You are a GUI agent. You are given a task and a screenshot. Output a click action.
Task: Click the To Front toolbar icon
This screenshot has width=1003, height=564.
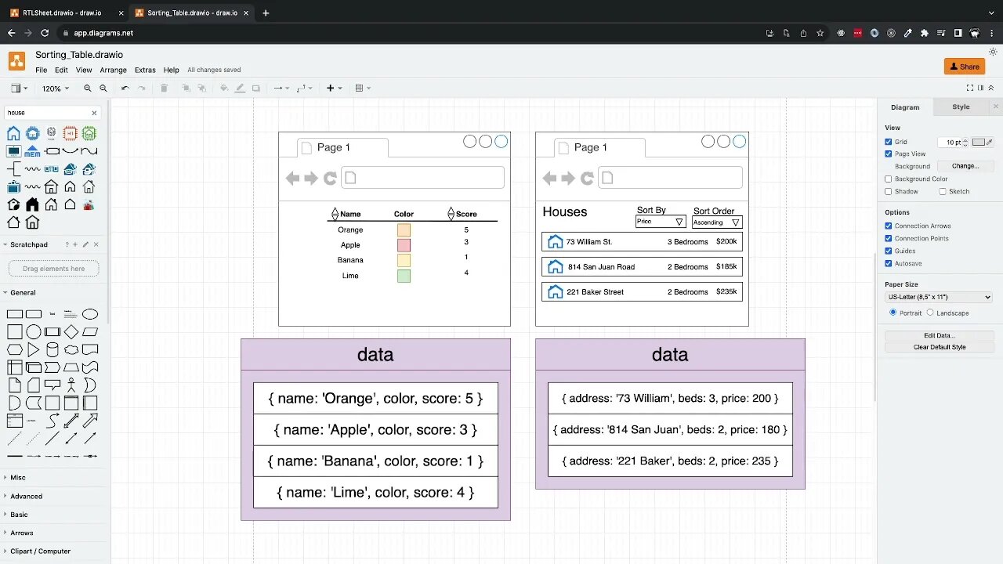(186, 89)
